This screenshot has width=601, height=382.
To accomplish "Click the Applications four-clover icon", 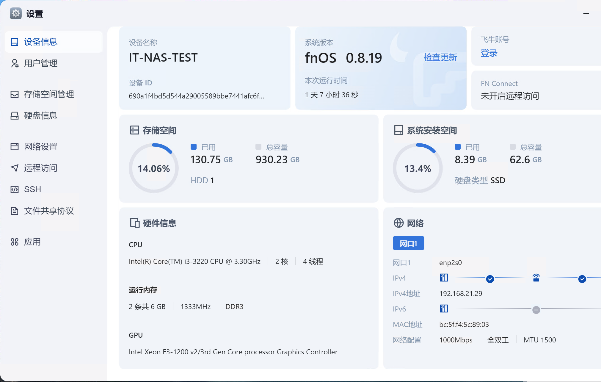I will click(15, 242).
